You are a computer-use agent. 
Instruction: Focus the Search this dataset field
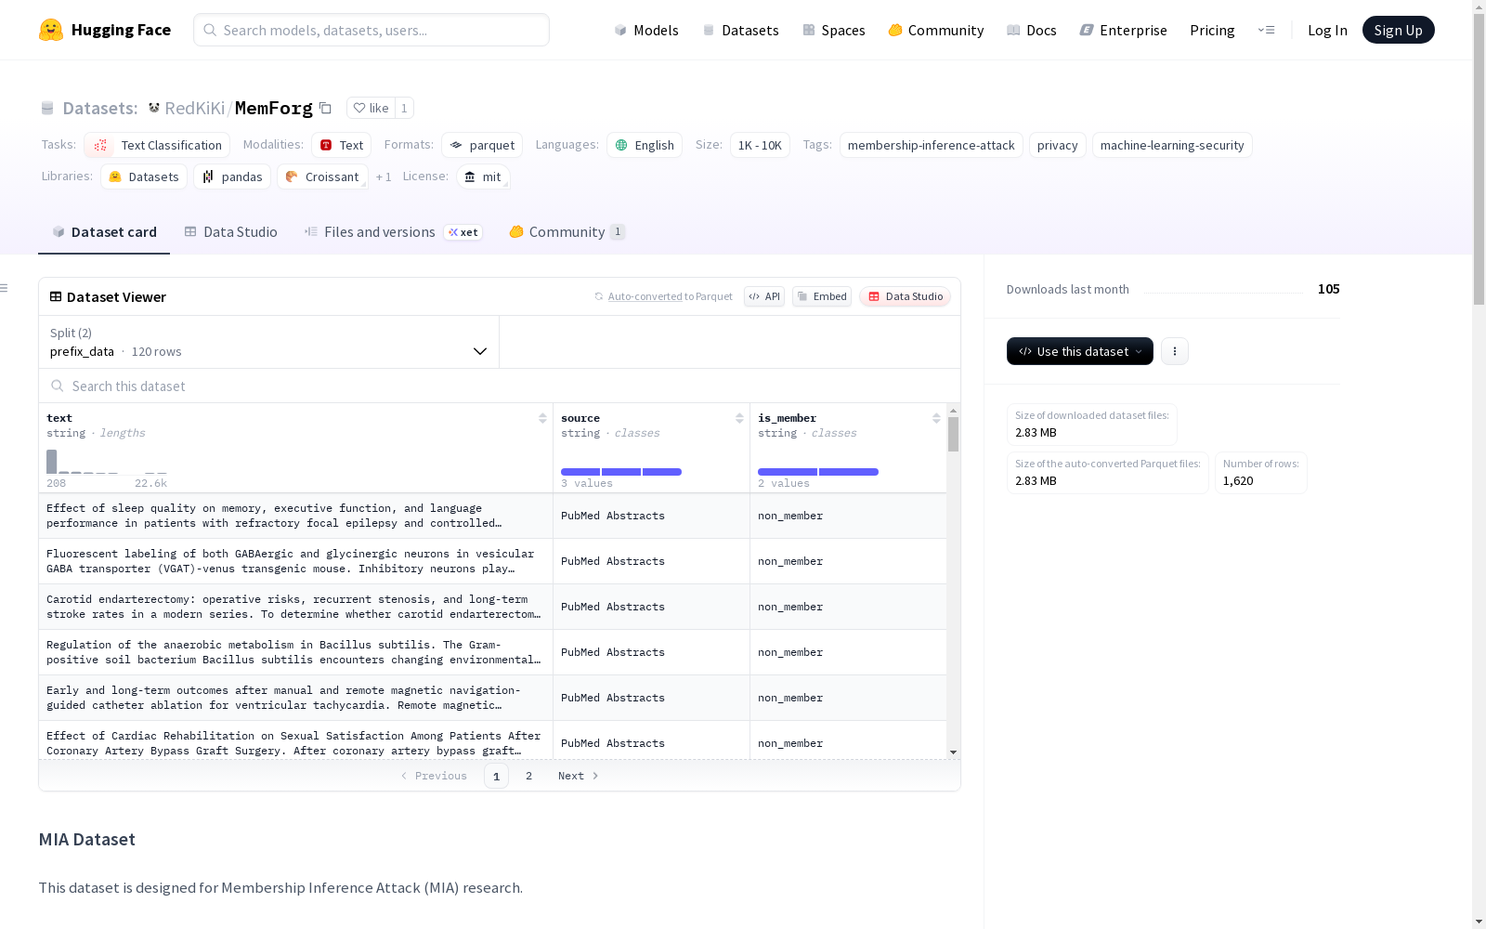500,386
